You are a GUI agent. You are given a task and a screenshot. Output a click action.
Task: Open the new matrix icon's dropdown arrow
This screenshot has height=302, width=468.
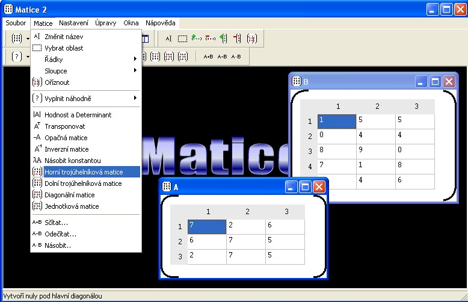click(x=28, y=39)
